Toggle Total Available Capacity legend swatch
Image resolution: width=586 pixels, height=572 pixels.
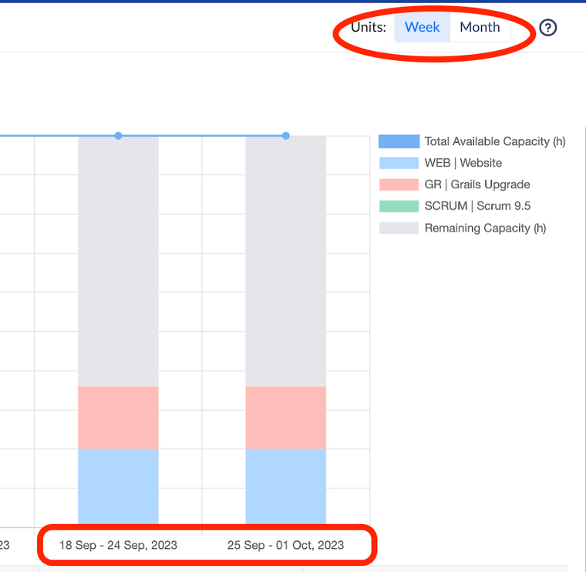coord(399,142)
